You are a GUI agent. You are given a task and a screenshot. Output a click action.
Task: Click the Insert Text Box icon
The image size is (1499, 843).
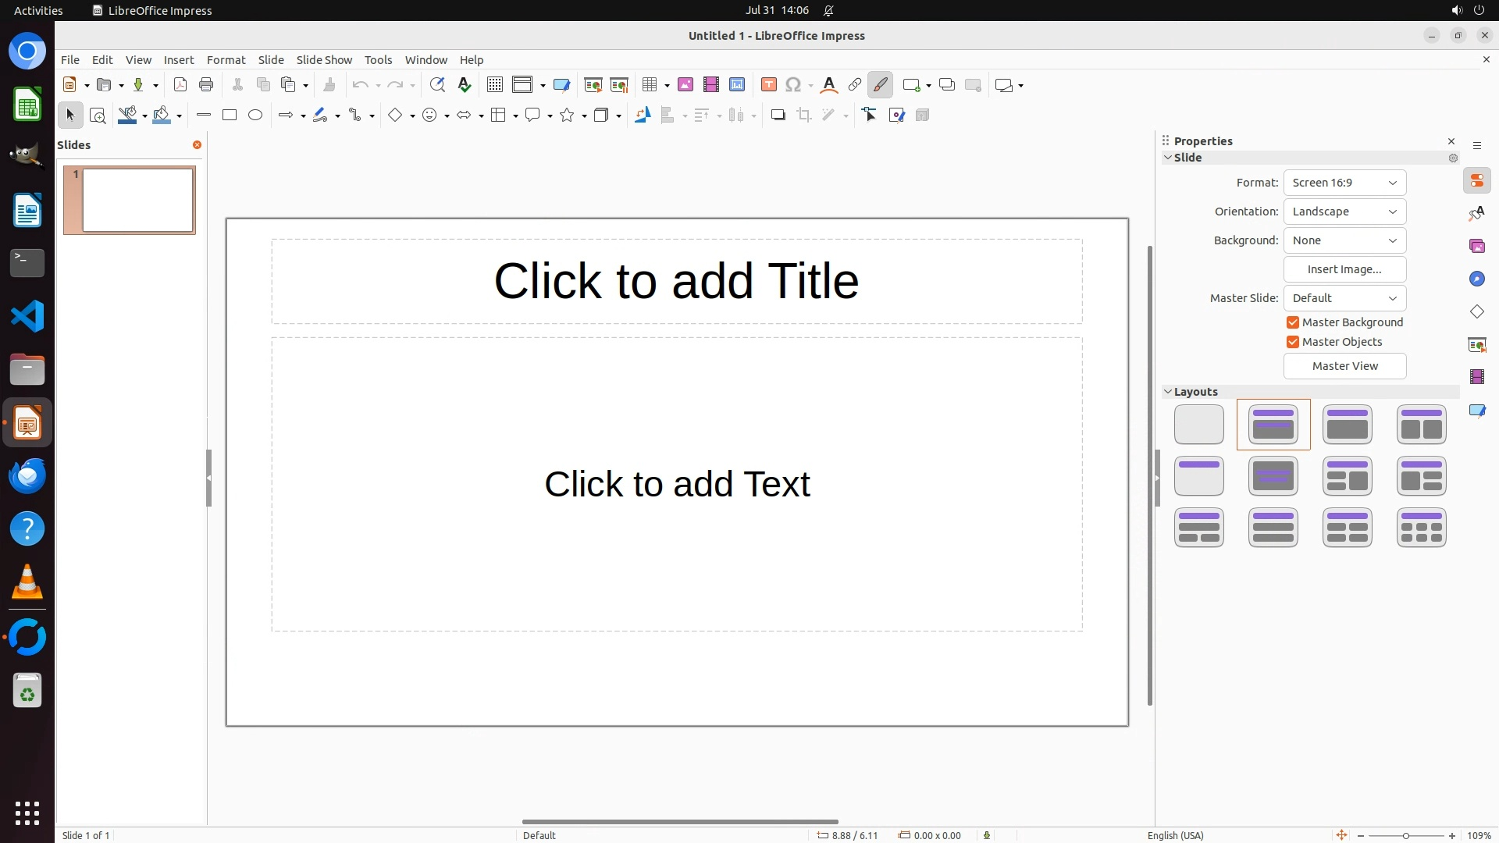(769, 85)
